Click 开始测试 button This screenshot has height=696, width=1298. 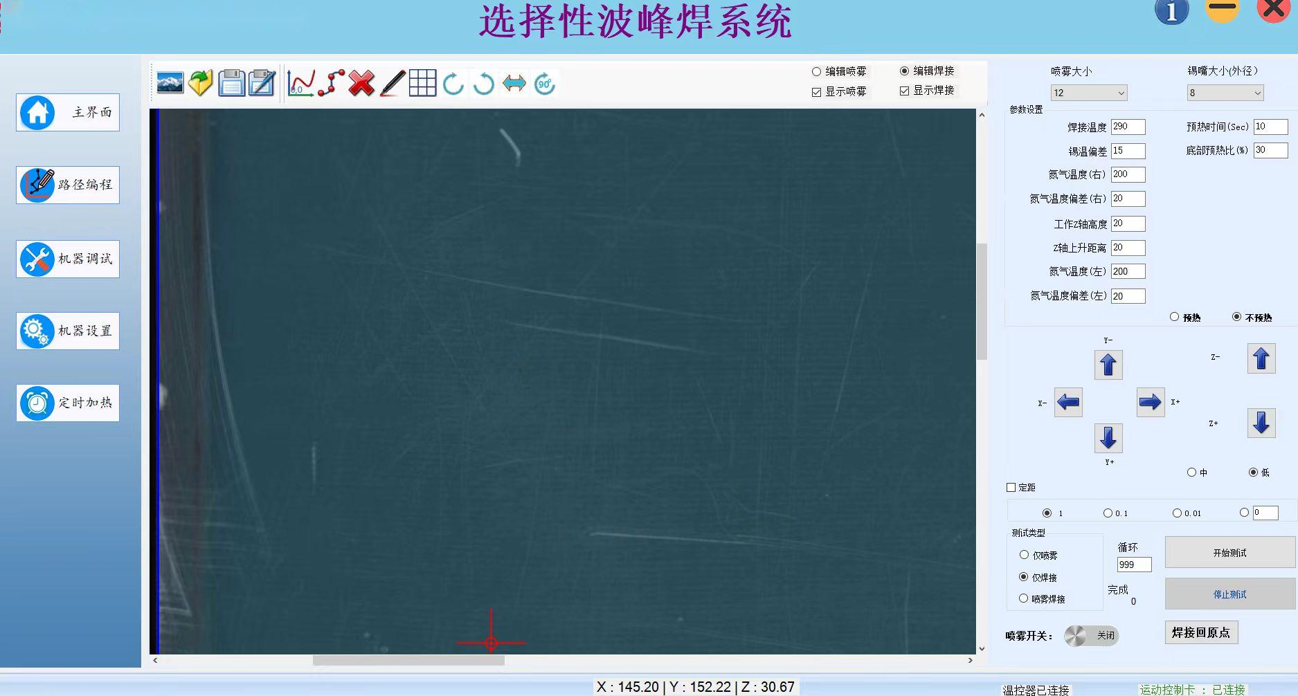(x=1230, y=553)
